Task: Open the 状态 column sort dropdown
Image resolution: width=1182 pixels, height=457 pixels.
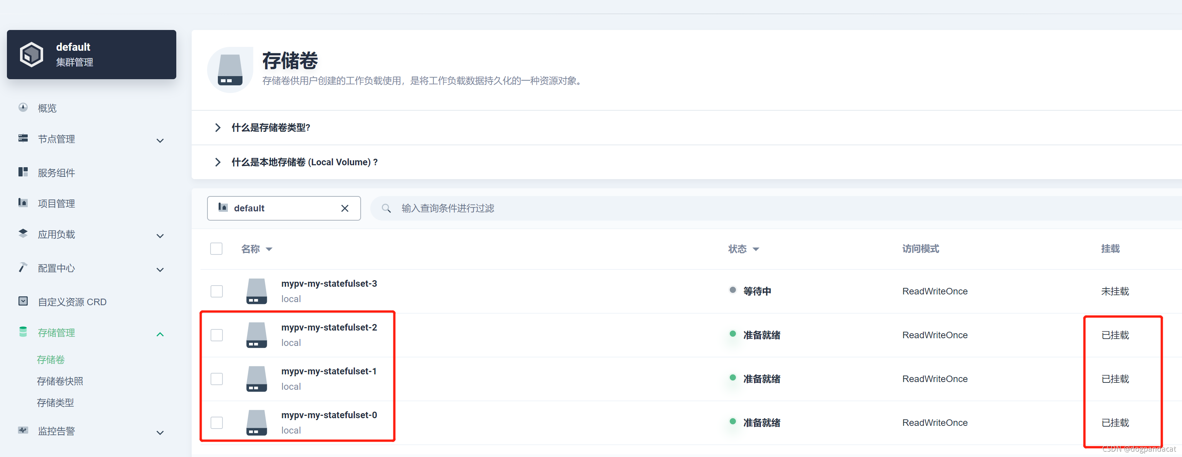Action: 756,249
